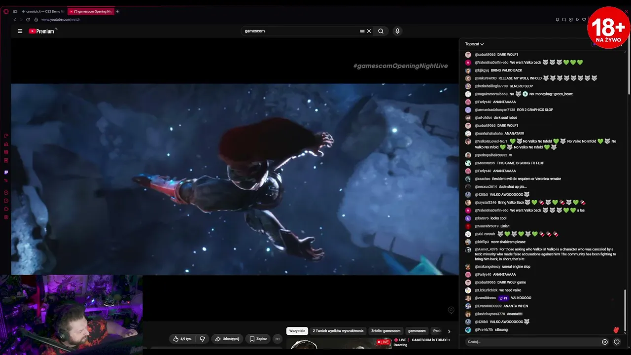Open a new browser tab with plus
631x355 pixels.
(117, 11)
